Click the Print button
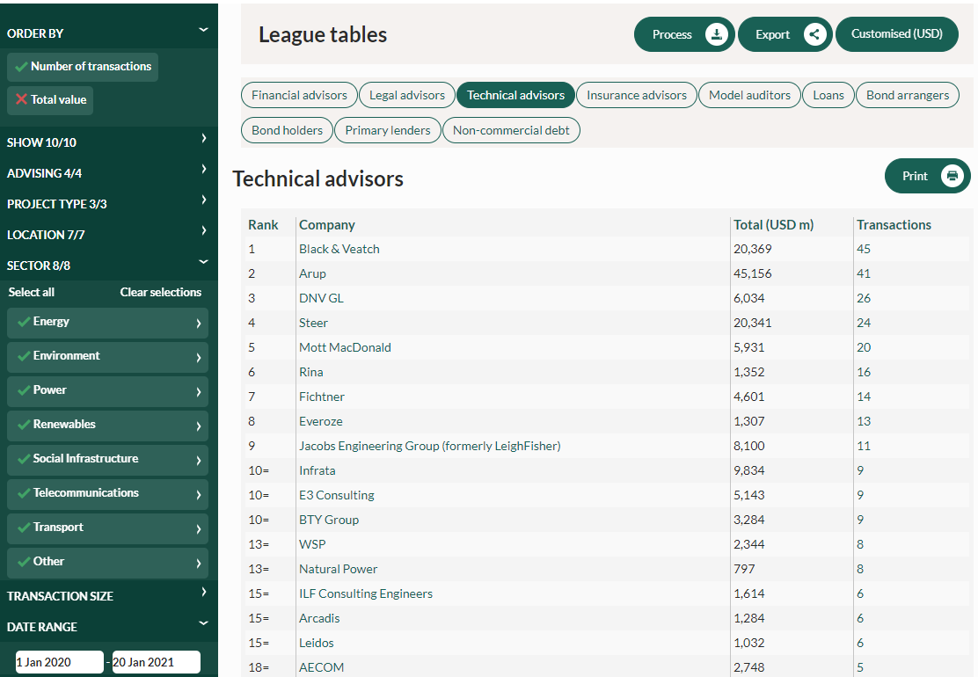The height and width of the screenshot is (677, 978). click(928, 176)
